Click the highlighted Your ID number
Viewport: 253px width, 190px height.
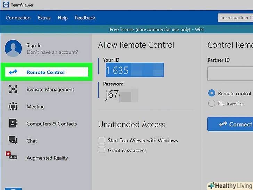135,70
